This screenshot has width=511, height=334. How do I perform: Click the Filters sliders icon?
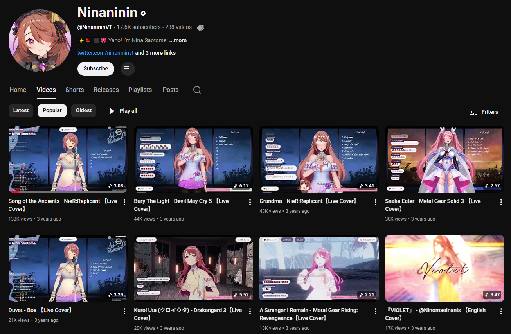click(474, 112)
